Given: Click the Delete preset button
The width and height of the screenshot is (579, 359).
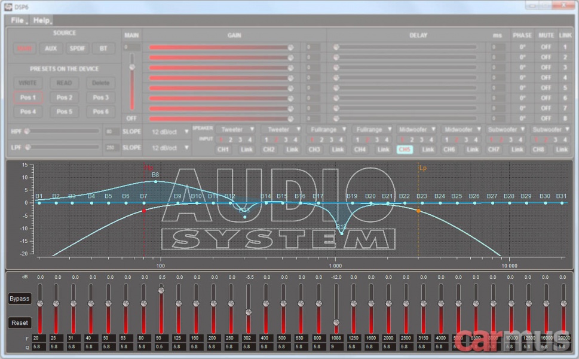Looking at the screenshot, I should pyautogui.click(x=101, y=83).
